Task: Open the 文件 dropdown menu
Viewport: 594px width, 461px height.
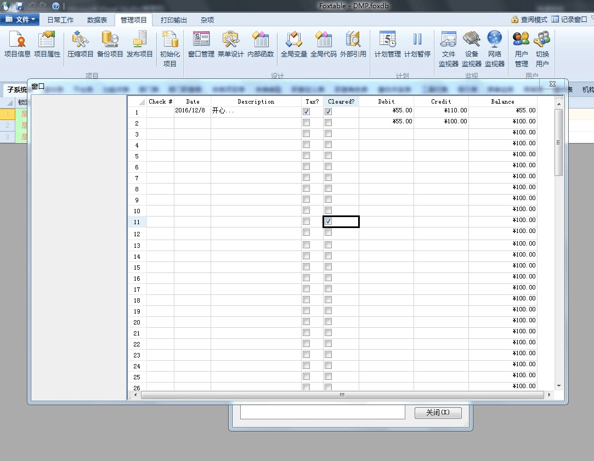Action: pyautogui.click(x=20, y=20)
